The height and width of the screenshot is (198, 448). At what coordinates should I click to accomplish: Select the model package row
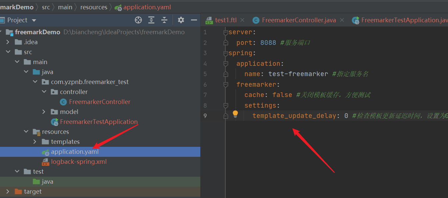(100, 112)
